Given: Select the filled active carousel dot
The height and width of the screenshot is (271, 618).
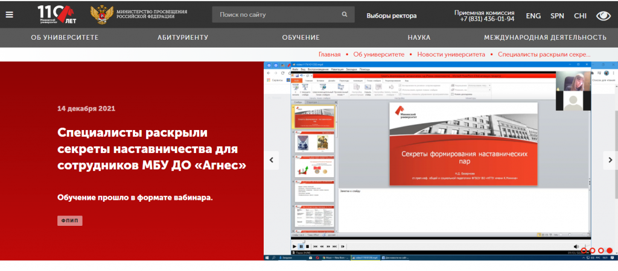Looking at the screenshot, I should coord(610,251).
